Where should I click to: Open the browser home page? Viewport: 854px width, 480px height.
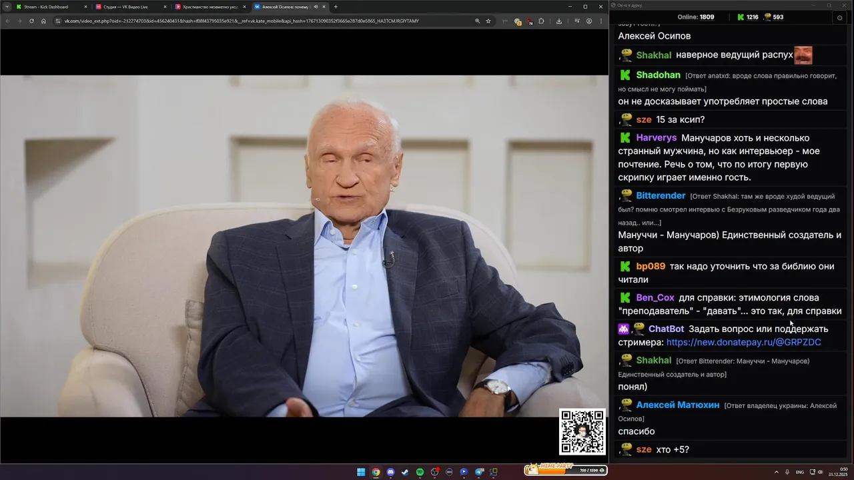point(43,21)
